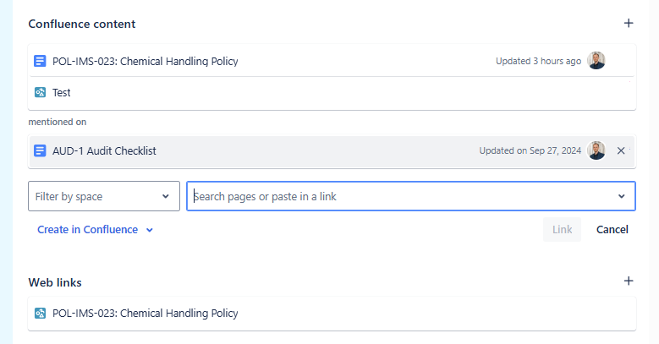Click link icon next to Test item

point(40,92)
